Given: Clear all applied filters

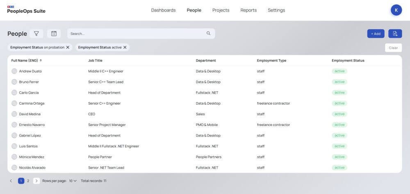Looking at the screenshot, I should 393,48.
